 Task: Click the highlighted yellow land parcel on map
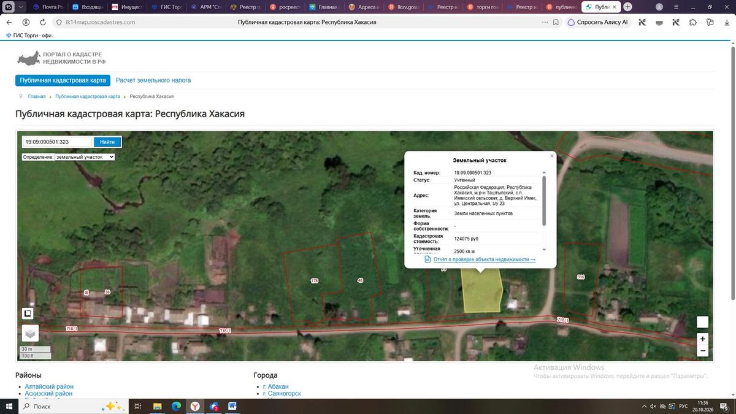(481, 290)
